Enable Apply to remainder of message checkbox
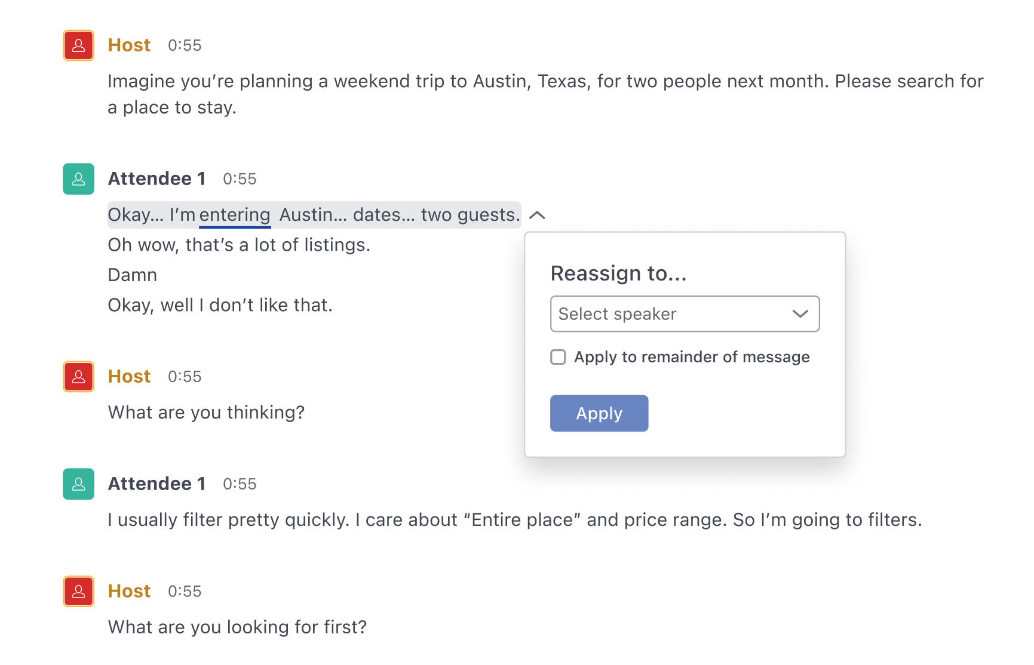This screenshot has height=665, width=1034. coord(558,357)
